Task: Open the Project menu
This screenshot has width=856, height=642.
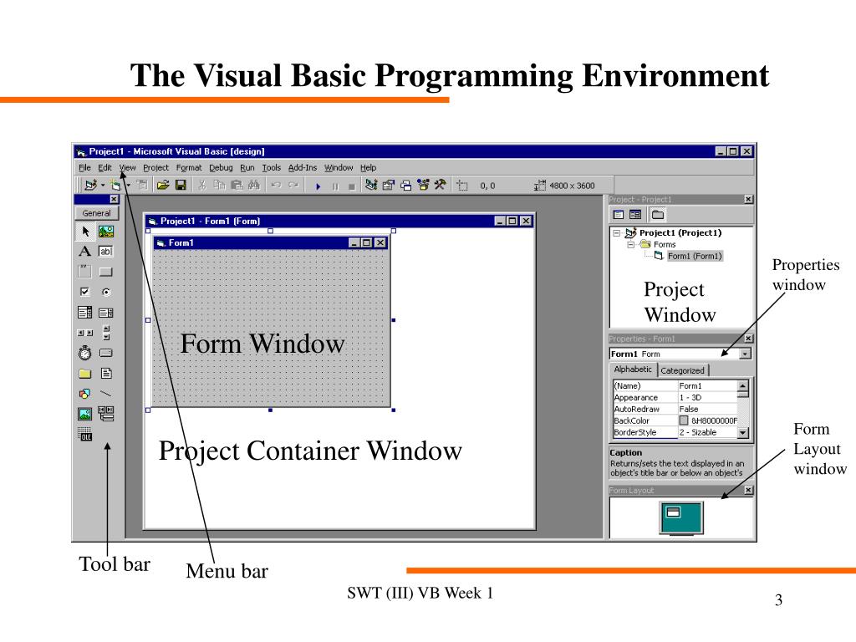Action: pos(156,167)
